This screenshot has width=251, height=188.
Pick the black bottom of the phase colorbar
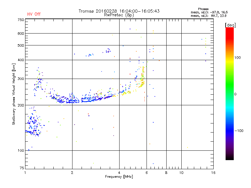coord(230,158)
